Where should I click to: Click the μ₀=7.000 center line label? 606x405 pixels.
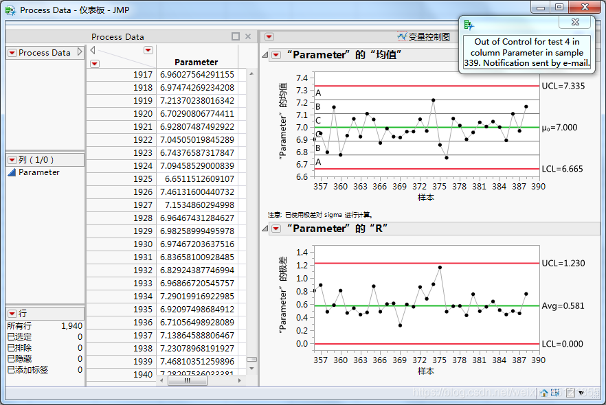click(x=559, y=128)
